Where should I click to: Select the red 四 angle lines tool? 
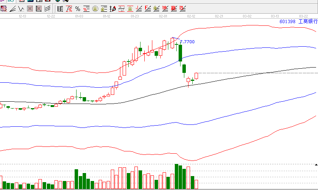coord(182,9)
